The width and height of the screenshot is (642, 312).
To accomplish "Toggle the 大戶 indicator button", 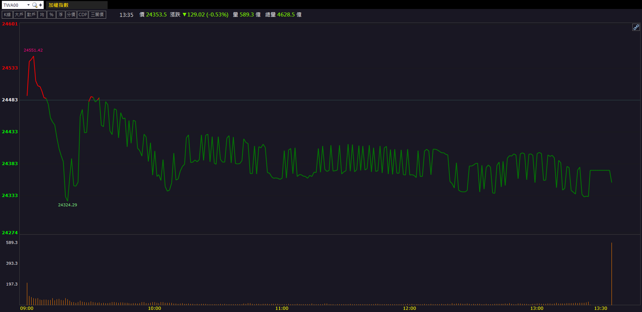I will click(x=19, y=15).
